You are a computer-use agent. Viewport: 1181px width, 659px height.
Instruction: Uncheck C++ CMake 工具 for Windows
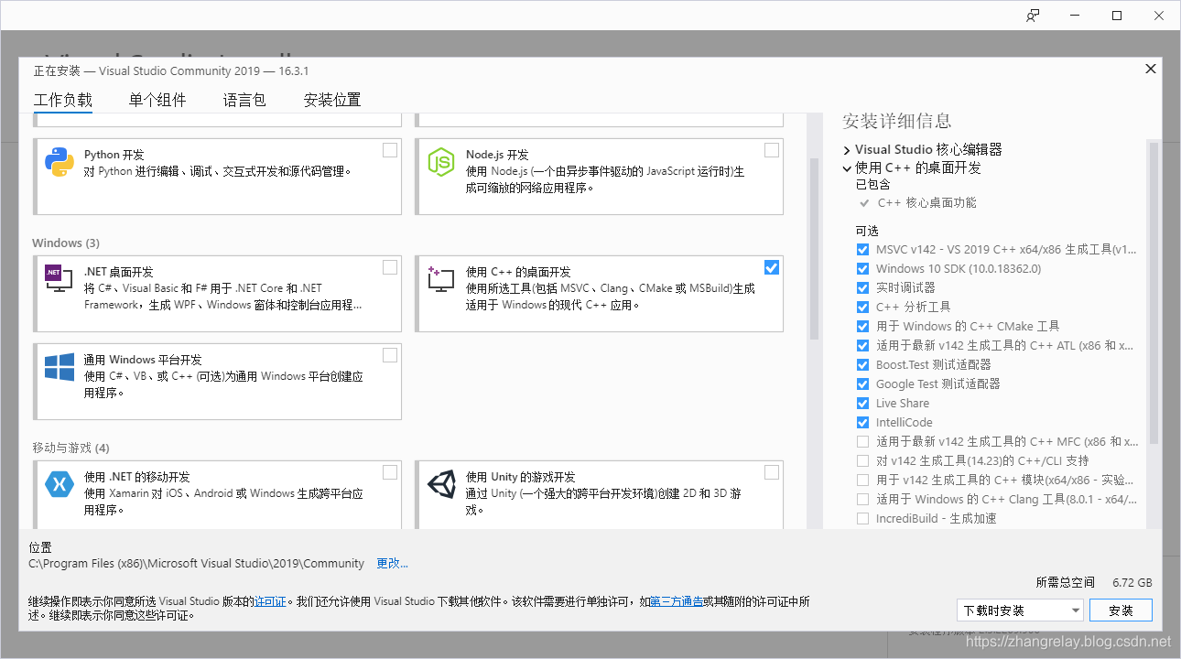point(862,326)
